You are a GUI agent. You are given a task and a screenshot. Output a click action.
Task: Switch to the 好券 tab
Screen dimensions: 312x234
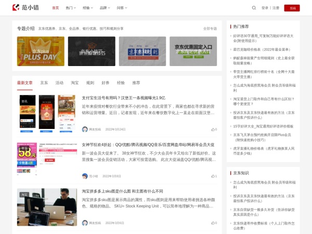coord(106,83)
